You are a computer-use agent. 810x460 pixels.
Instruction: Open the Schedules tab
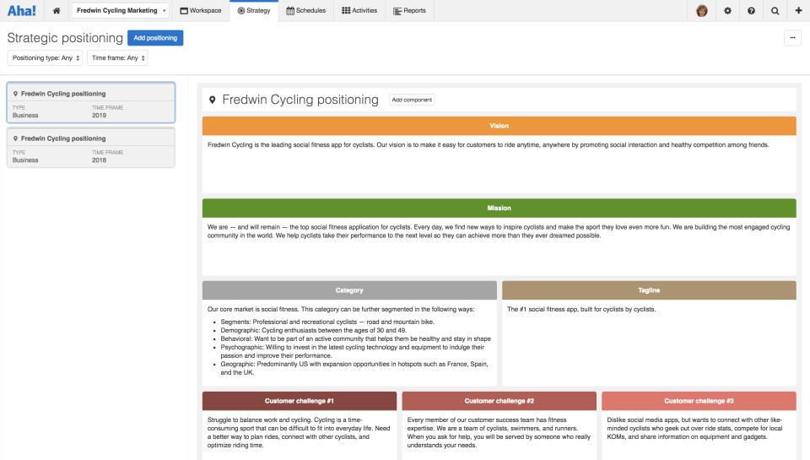305,11
